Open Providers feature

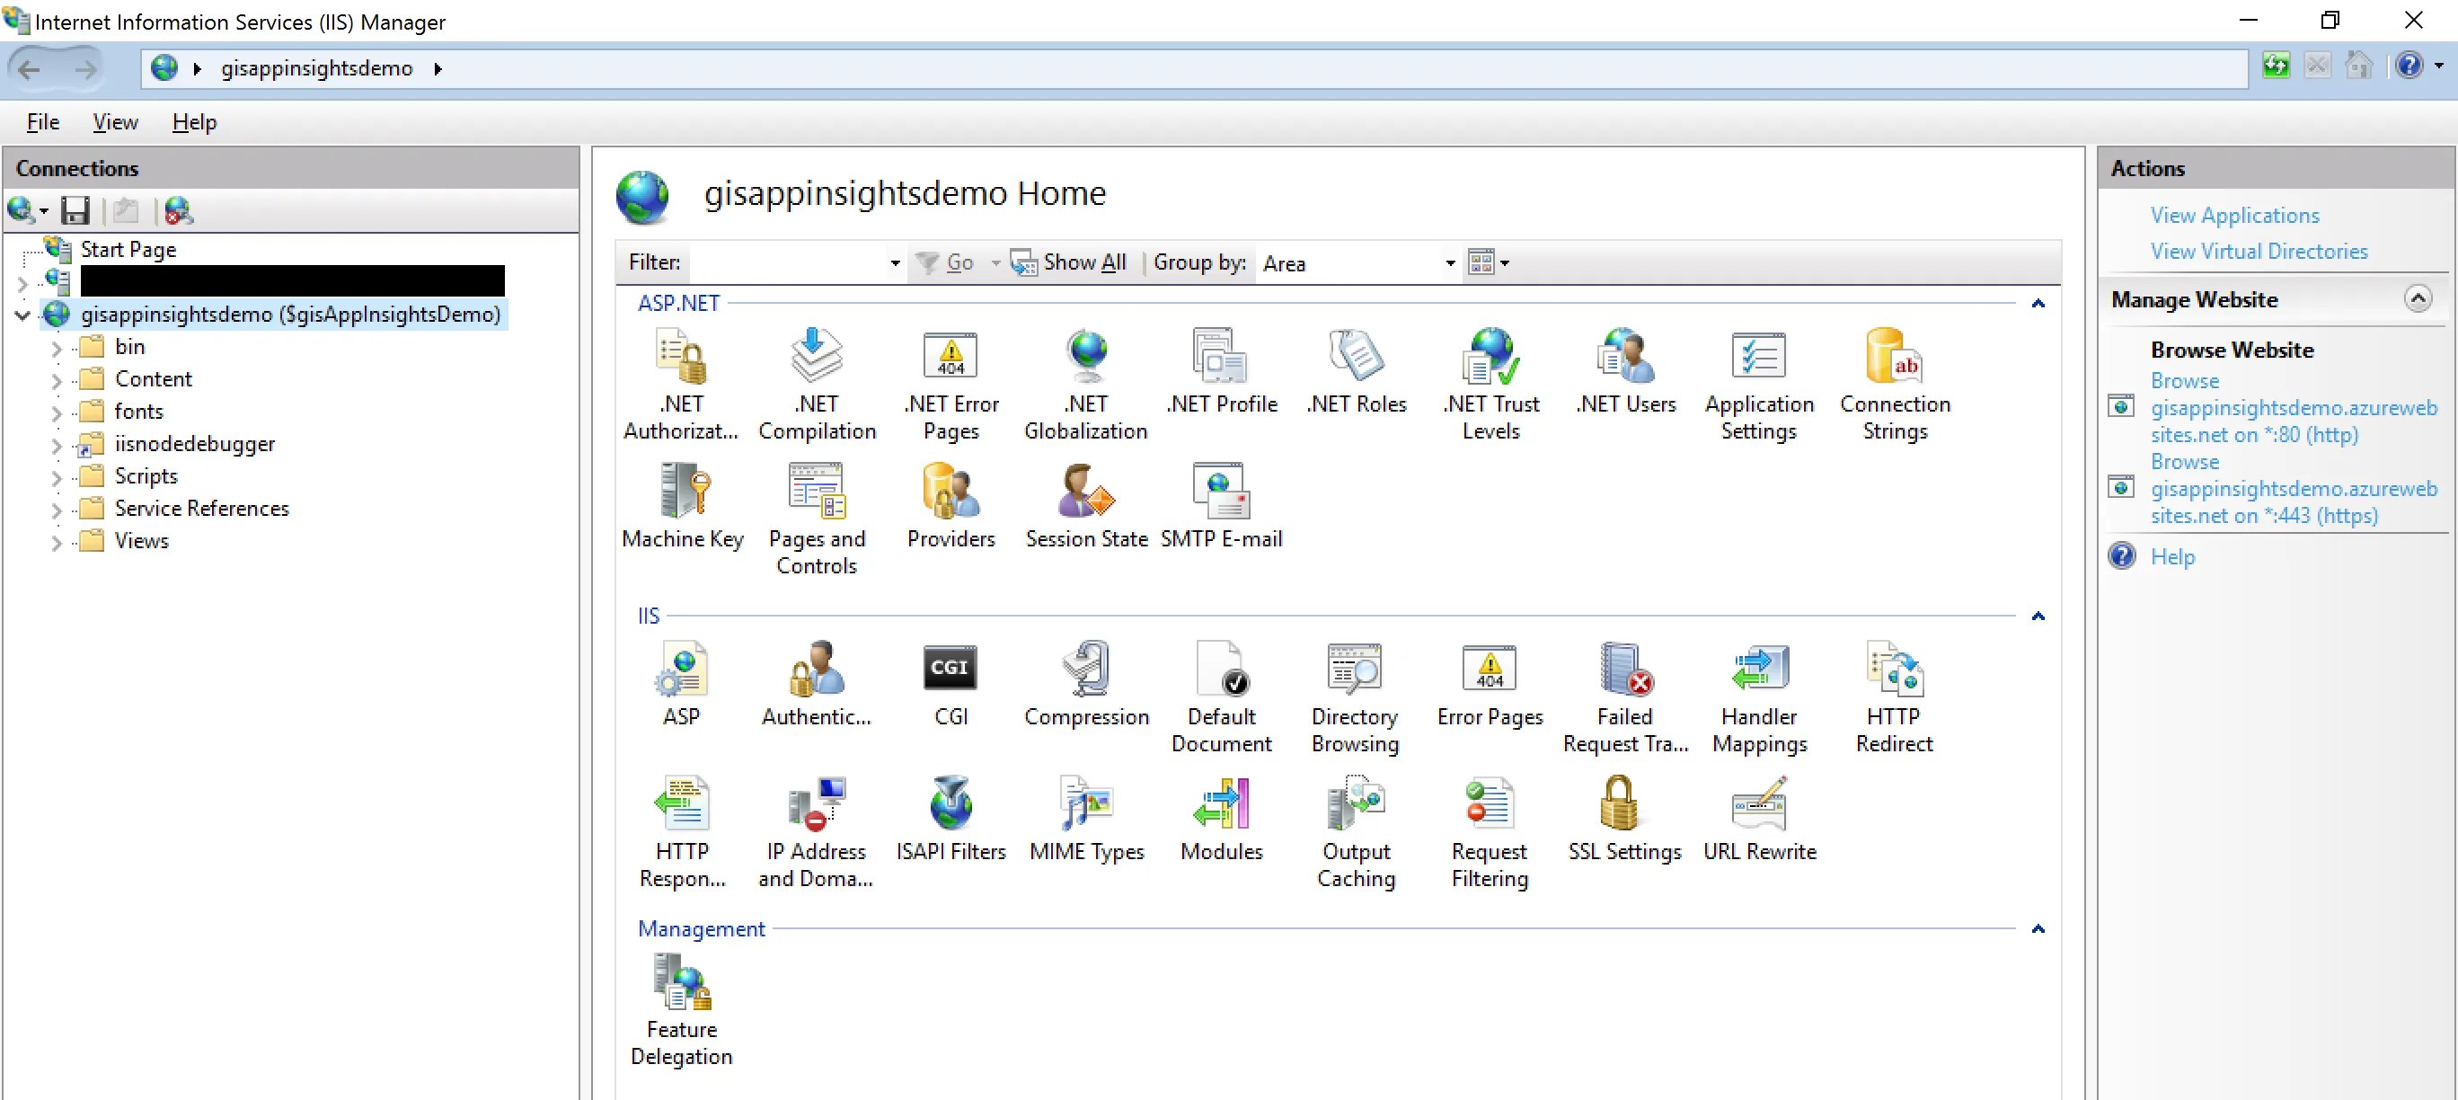pyautogui.click(x=951, y=507)
